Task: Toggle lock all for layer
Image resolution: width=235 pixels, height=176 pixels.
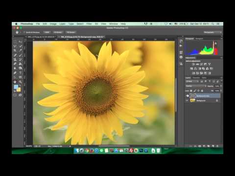Action: (x=202, y=90)
